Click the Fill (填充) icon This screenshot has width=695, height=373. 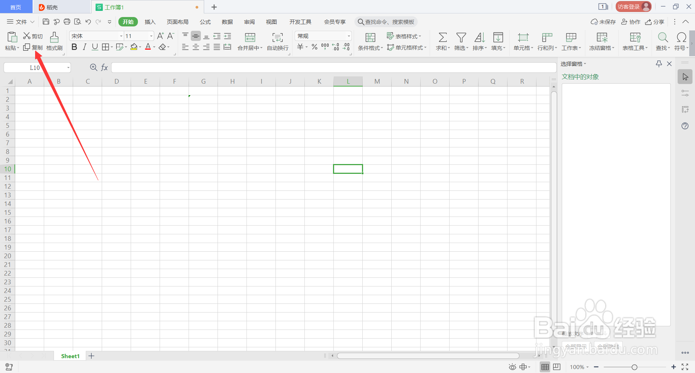[x=498, y=37]
